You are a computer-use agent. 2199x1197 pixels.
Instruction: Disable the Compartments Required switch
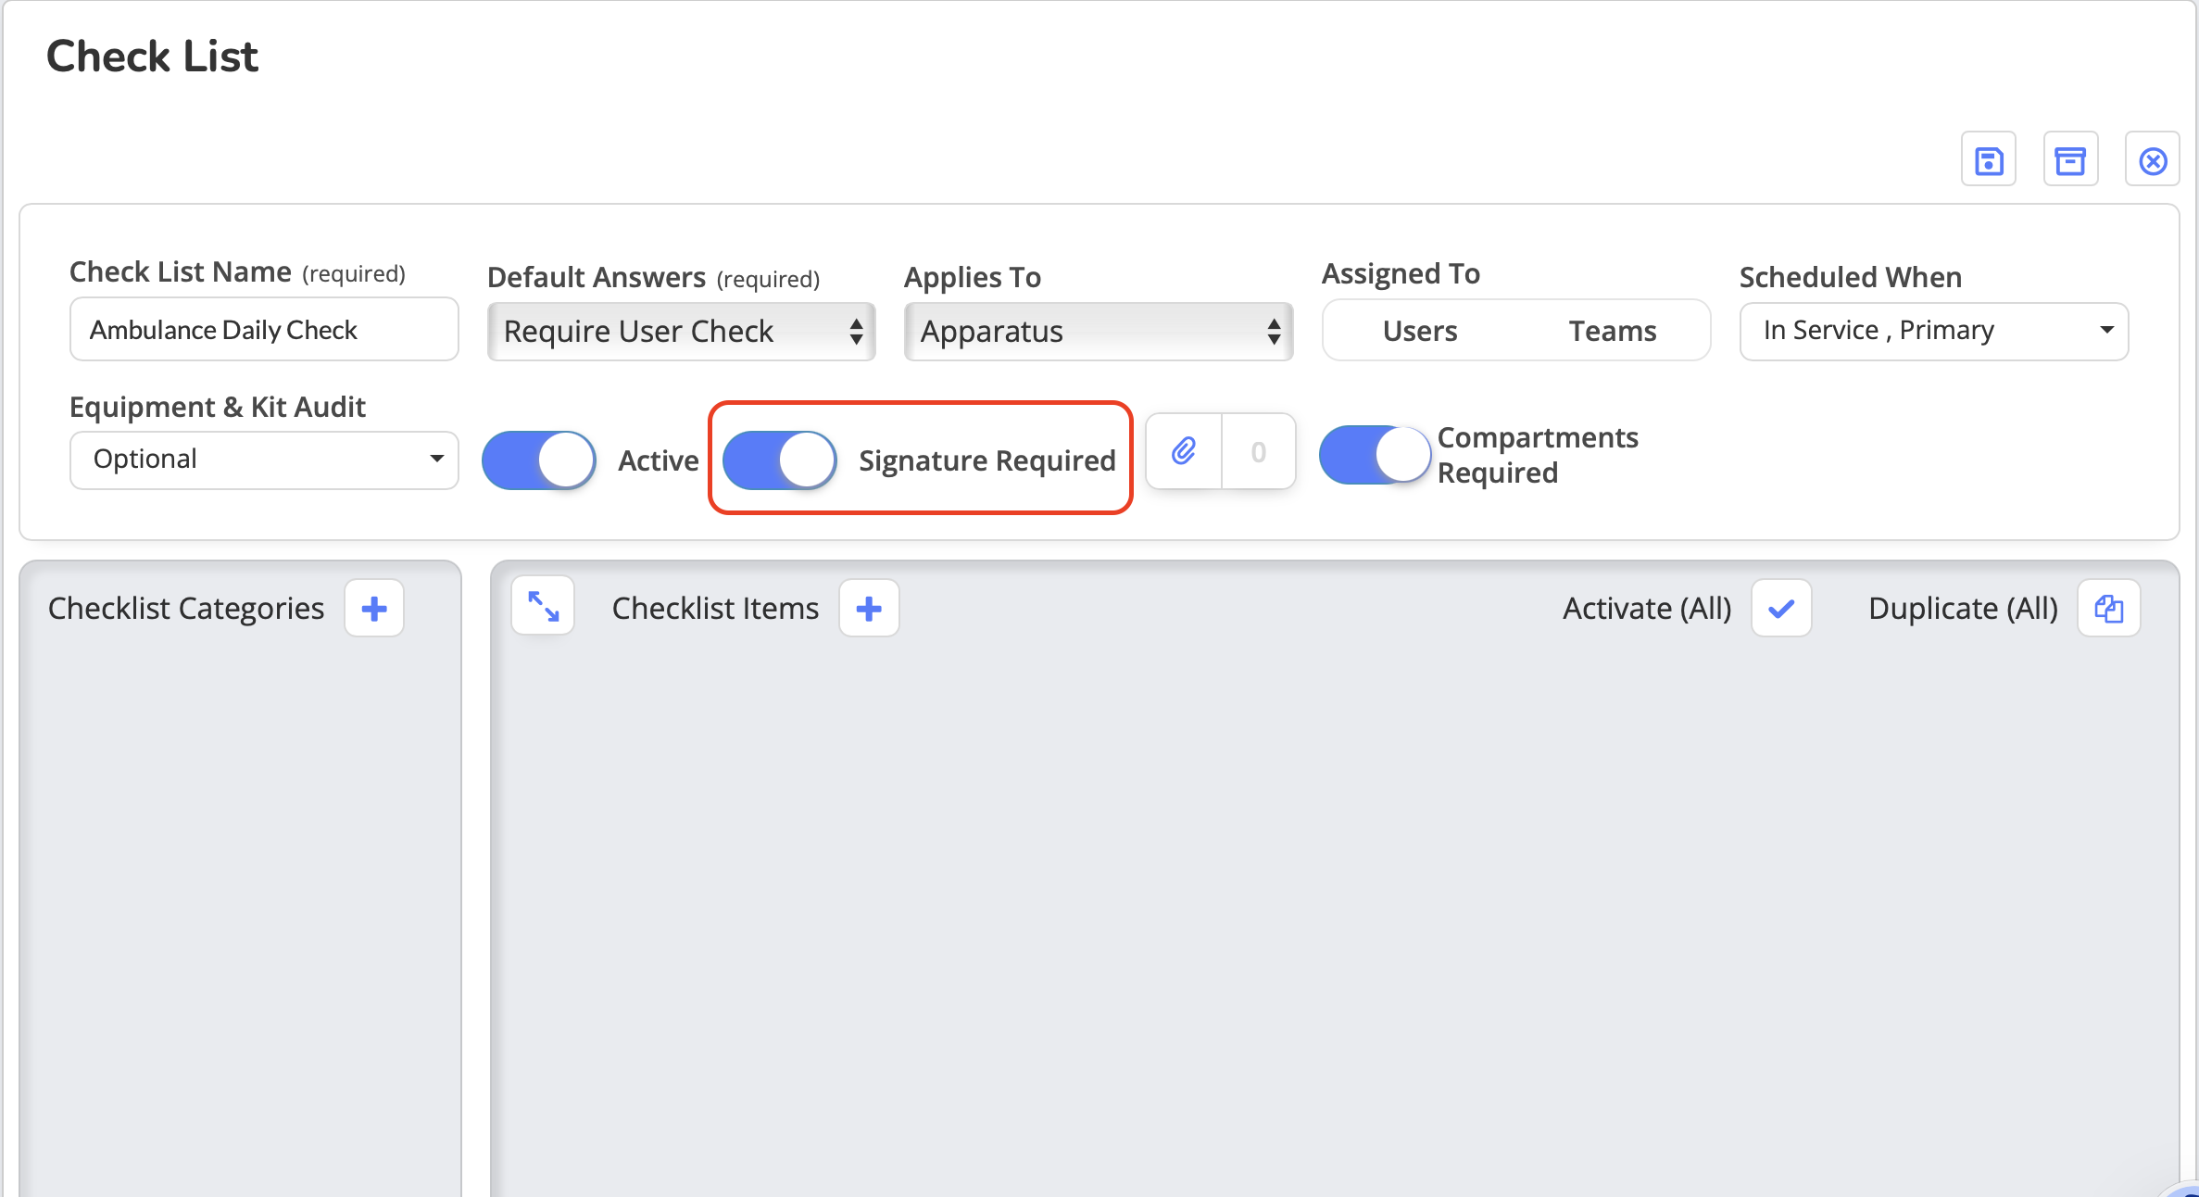click(1375, 455)
